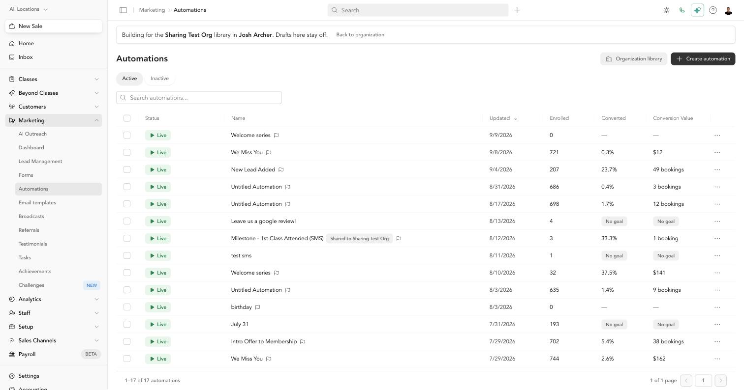Open row menu for New Lead Added
Viewport: 744px width, 390px height.
click(717, 169)
